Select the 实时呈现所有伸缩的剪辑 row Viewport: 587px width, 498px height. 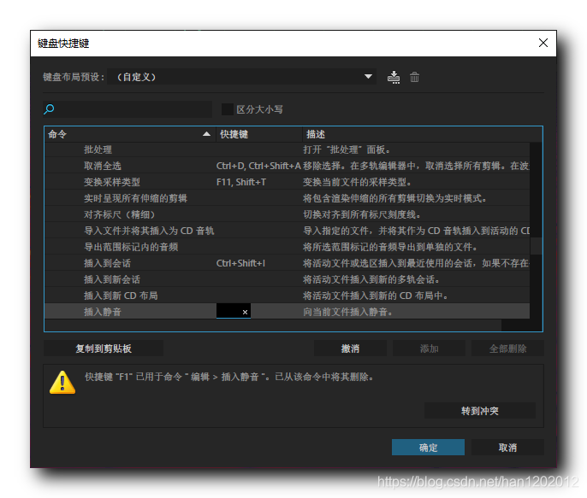pos(287,198)
